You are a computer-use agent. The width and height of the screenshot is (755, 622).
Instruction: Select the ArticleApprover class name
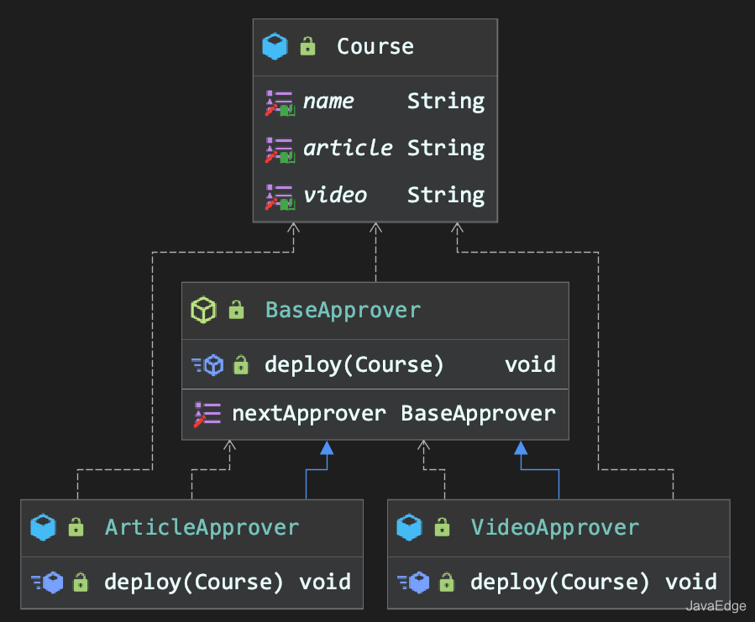pos(202,527)
